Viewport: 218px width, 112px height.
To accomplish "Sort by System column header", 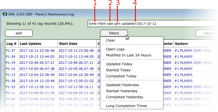I will (x=194, y=44).
